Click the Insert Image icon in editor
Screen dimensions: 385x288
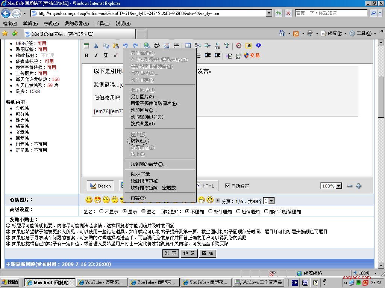[167, 46]
